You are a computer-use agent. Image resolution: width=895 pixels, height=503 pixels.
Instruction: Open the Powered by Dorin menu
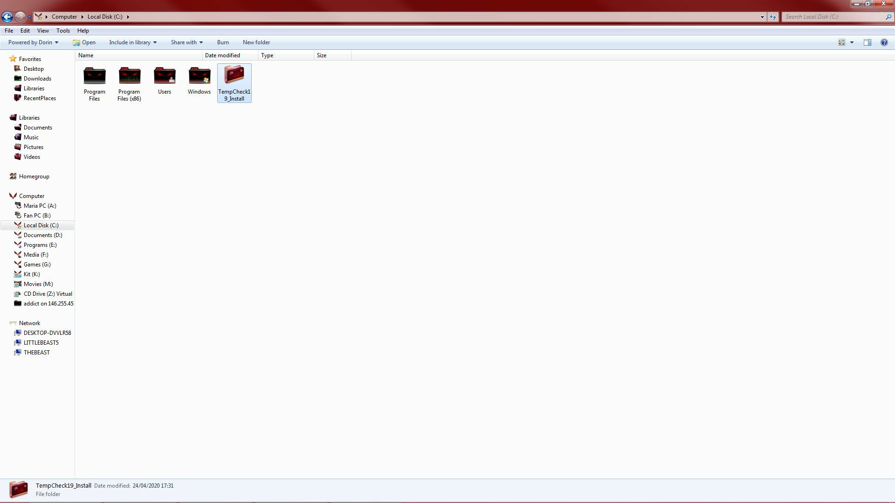(x=33, y=42)
